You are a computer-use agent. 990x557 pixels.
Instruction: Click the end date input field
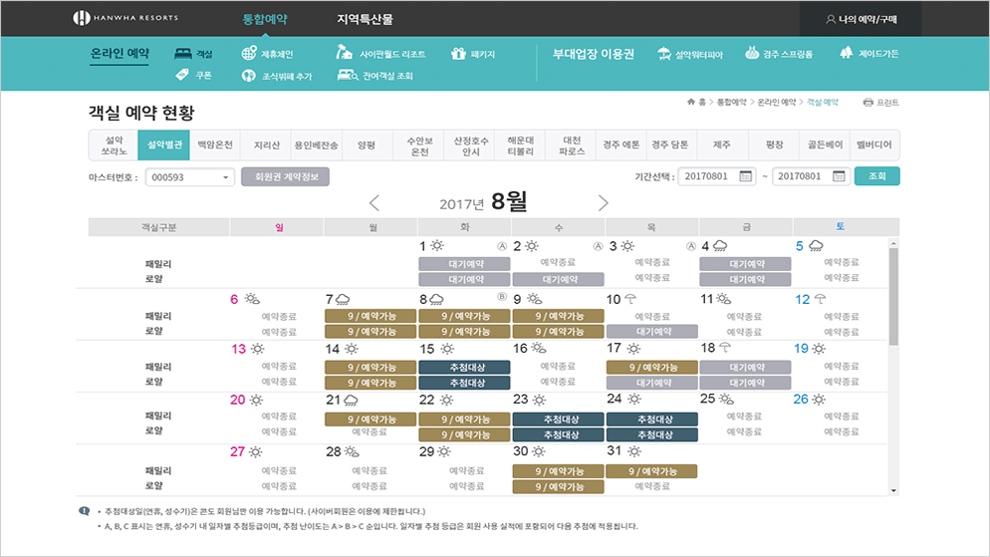pos(800,177)
